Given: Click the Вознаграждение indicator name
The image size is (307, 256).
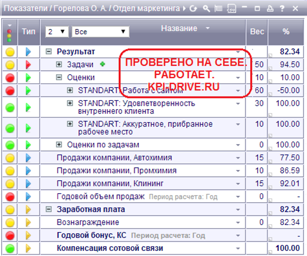Looking at the screenshot, I should tap(88, 222).
